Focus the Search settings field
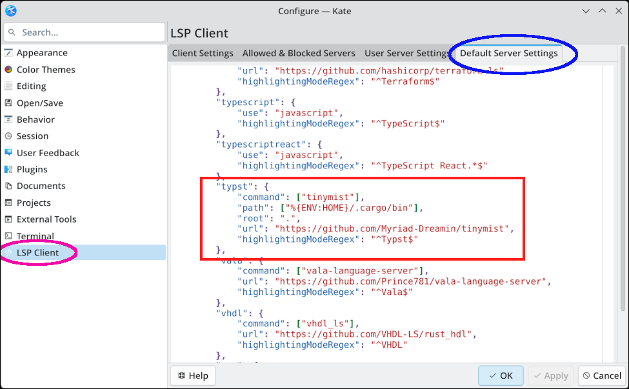 click(x=85, y=32)
